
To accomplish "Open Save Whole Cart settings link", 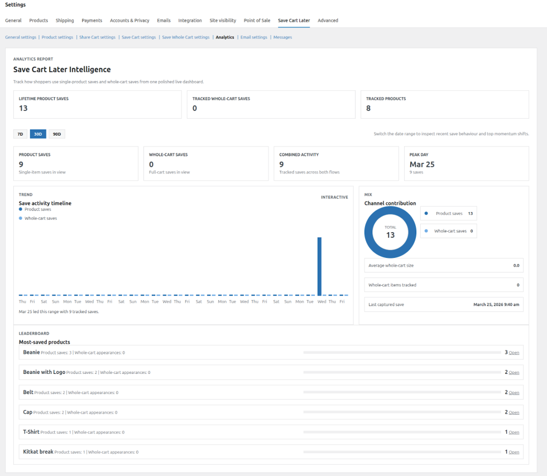I will point(186,37).
